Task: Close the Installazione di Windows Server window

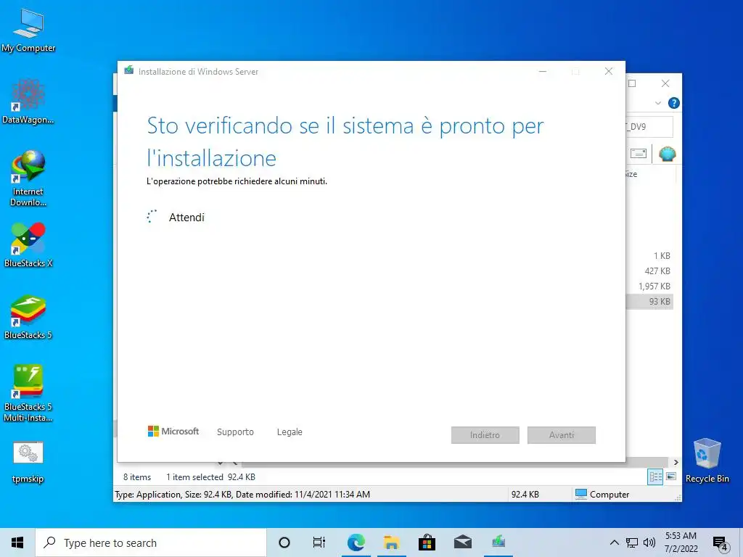Action: click(609, 71)
